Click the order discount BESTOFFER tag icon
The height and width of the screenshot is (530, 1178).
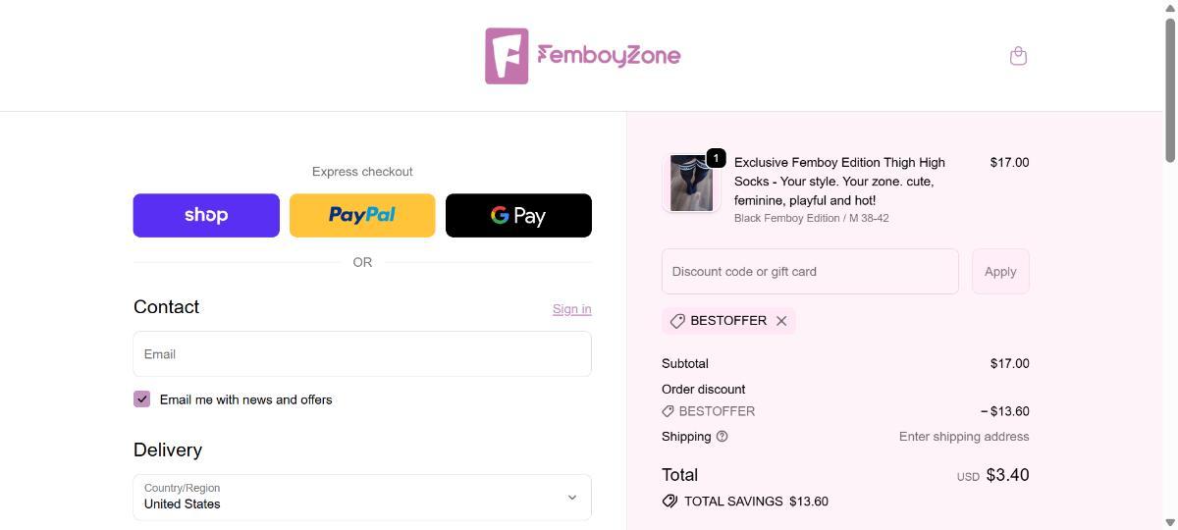click(669, 411)
